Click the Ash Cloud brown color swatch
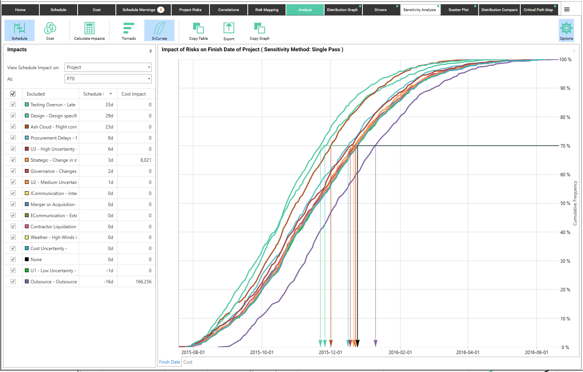 27,127
